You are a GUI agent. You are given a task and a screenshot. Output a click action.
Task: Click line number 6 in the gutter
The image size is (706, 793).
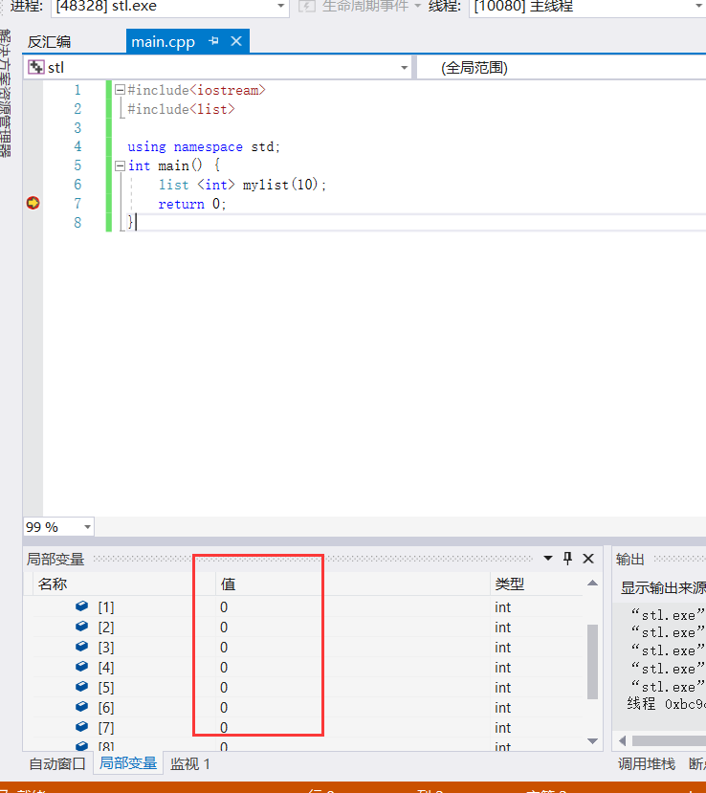click(x=77, y=185)
